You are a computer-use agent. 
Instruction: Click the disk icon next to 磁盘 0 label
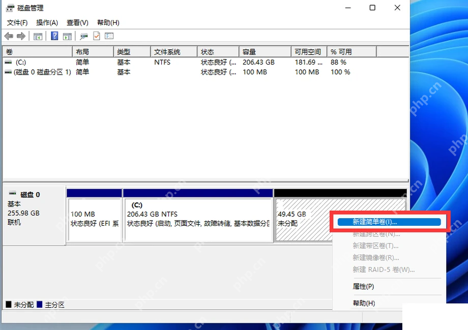13,193
